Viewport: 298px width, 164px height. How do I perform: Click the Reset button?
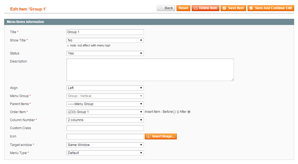pos(183,8)
